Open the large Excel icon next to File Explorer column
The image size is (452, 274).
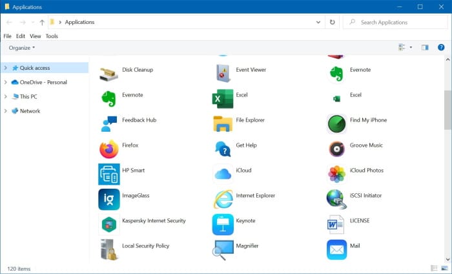pyautogui.click(x=223, y=99)
